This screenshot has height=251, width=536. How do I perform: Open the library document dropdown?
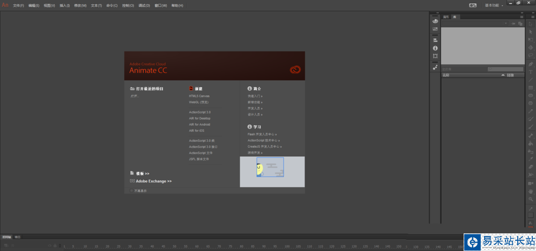pos(474,24)
